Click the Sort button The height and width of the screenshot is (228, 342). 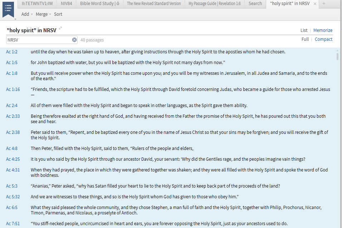[x=58, y=14]
